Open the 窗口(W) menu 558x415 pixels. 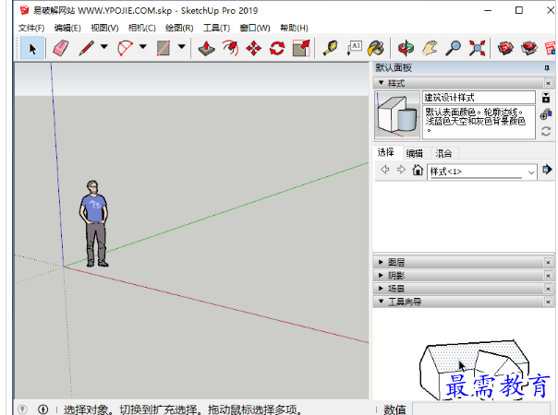pyautogui.click(x=255, y=28)
